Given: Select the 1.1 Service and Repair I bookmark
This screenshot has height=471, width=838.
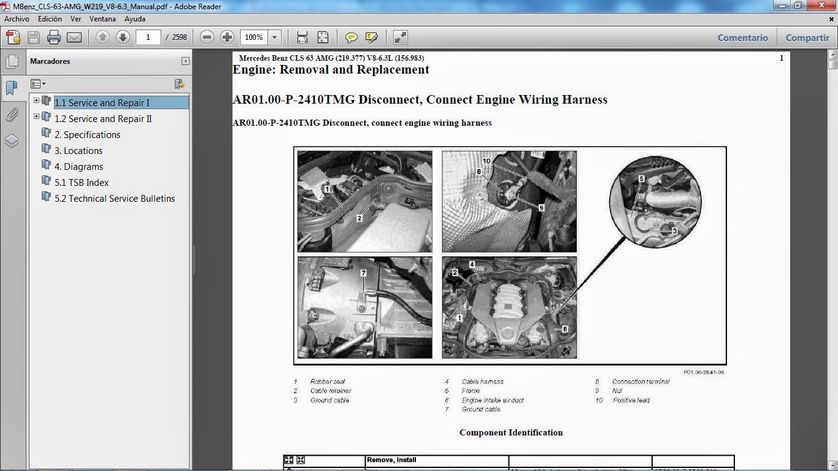Looking at the screenshot, I should tap(102, 103).
